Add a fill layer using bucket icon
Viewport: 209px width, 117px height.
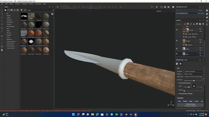coord(194,24)
